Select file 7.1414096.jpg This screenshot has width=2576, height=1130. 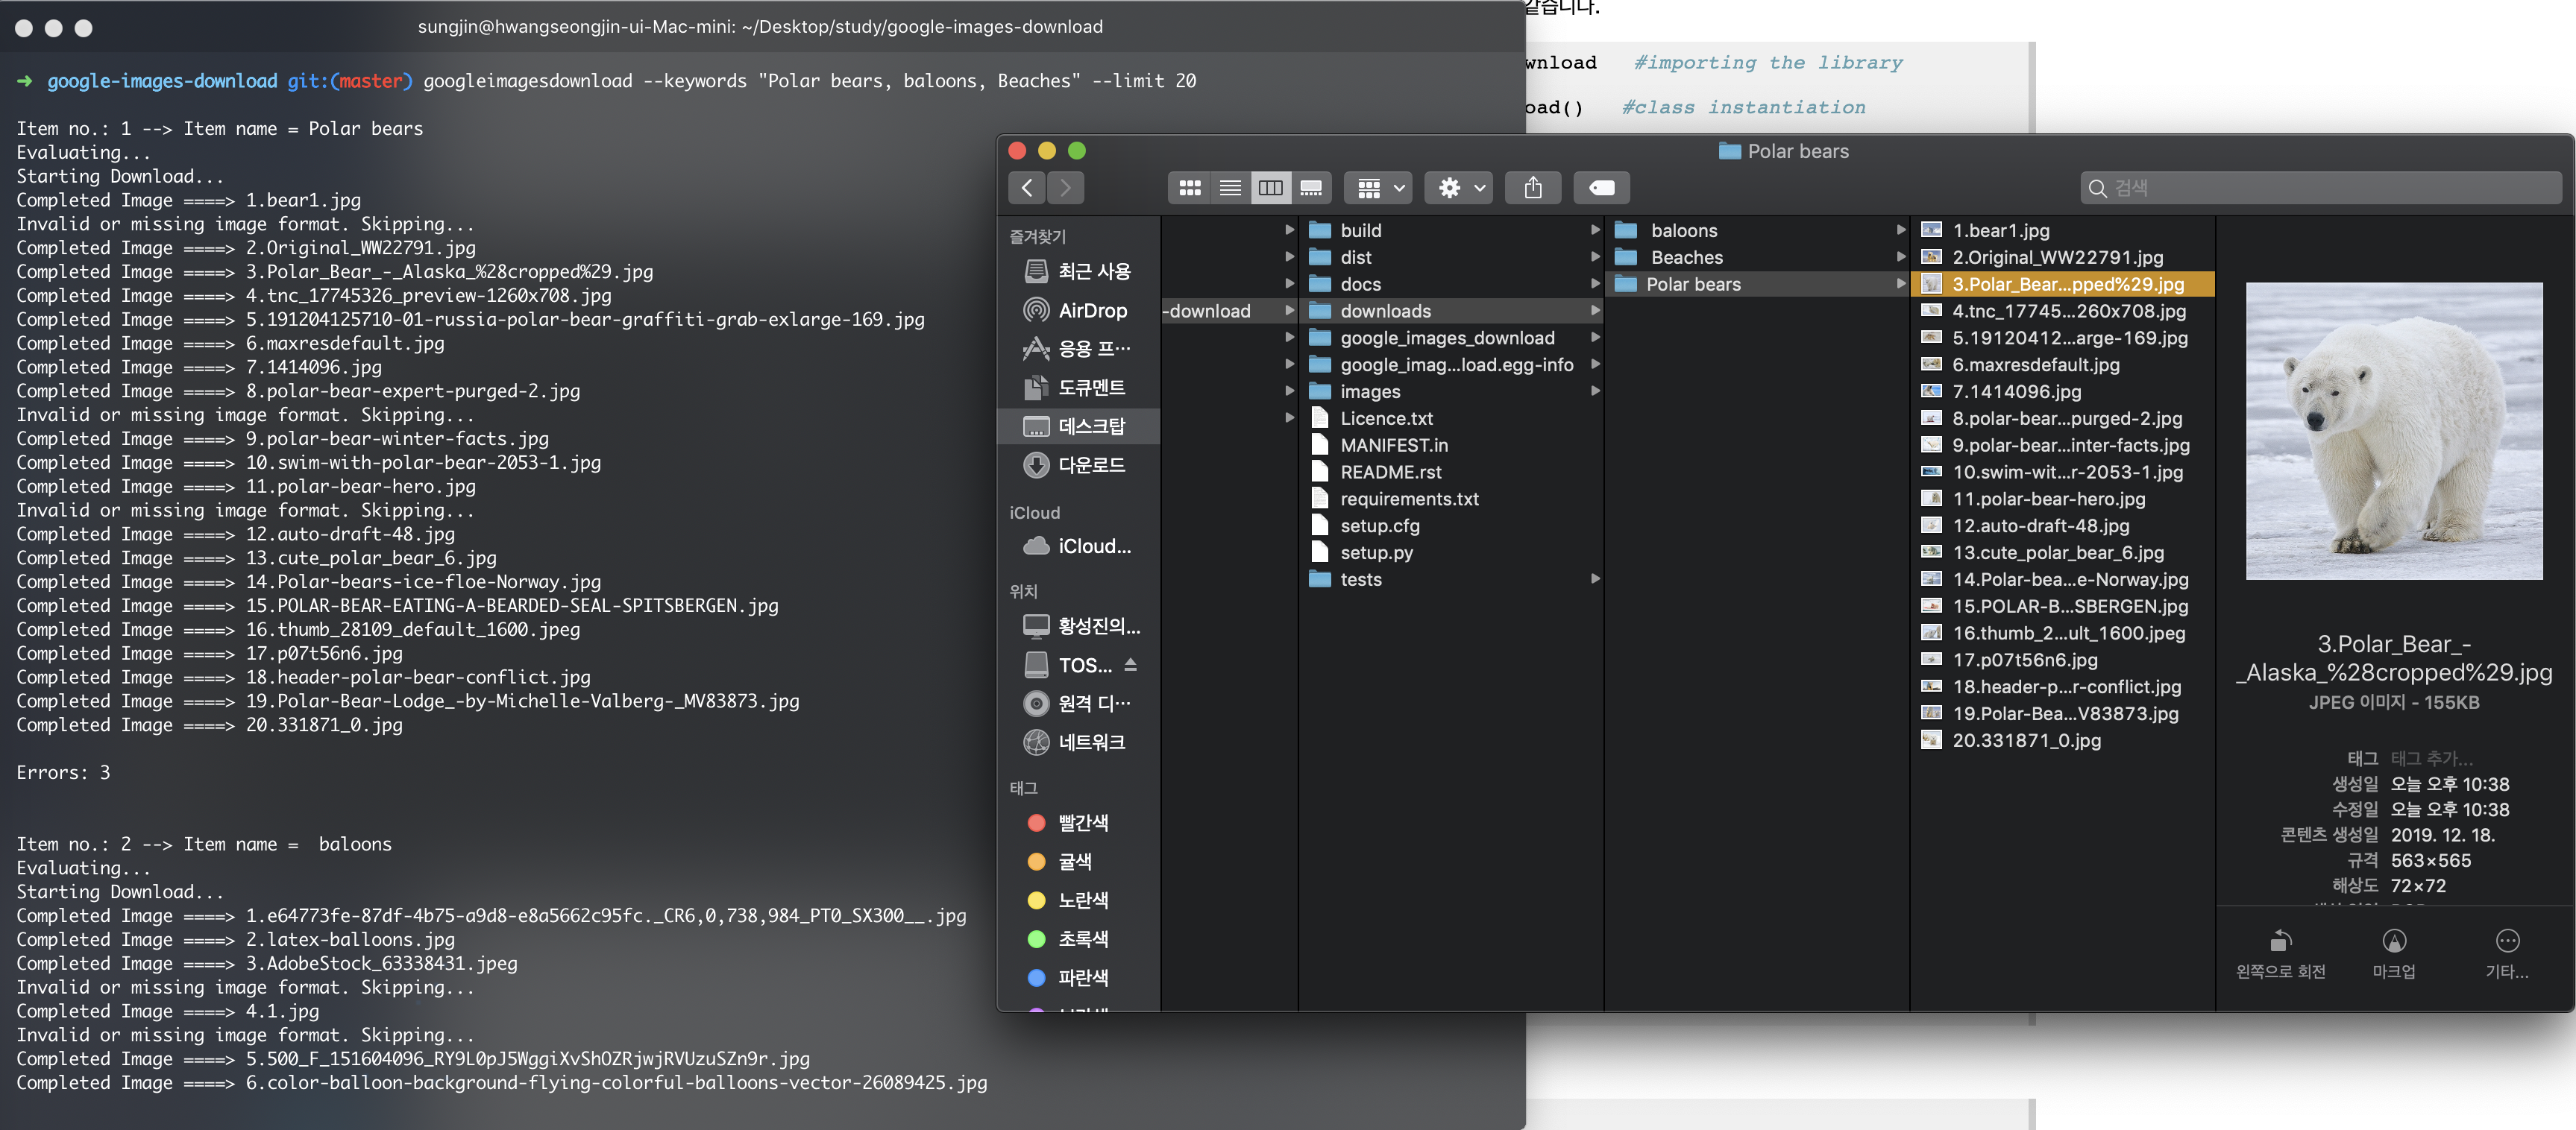point(2063,391)
